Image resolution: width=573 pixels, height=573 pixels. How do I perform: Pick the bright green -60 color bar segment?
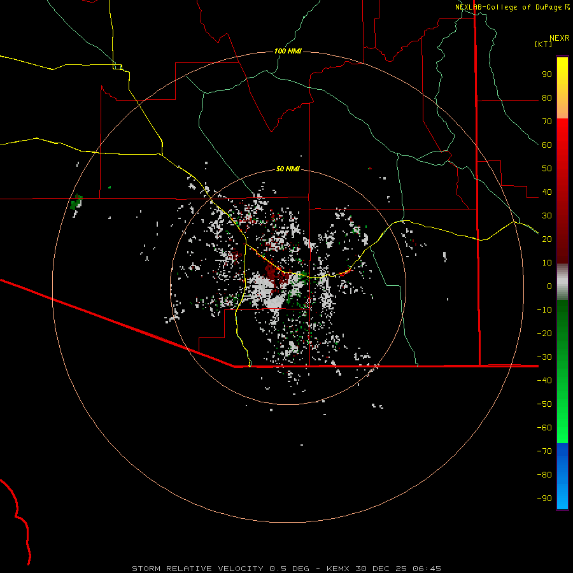(562, 433)
